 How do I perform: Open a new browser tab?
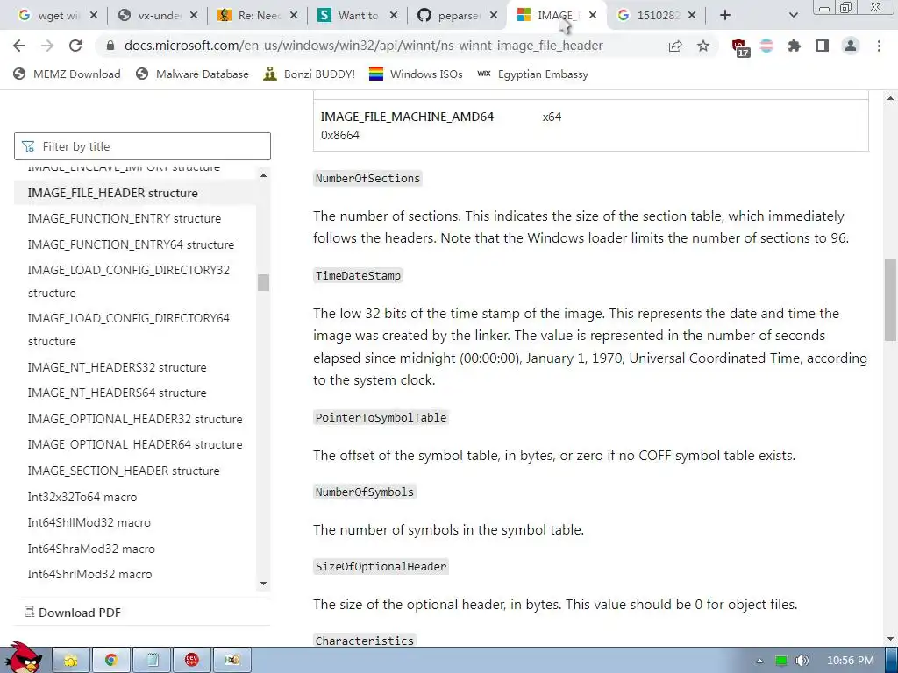pyautogui.click(x=725, y=16)
